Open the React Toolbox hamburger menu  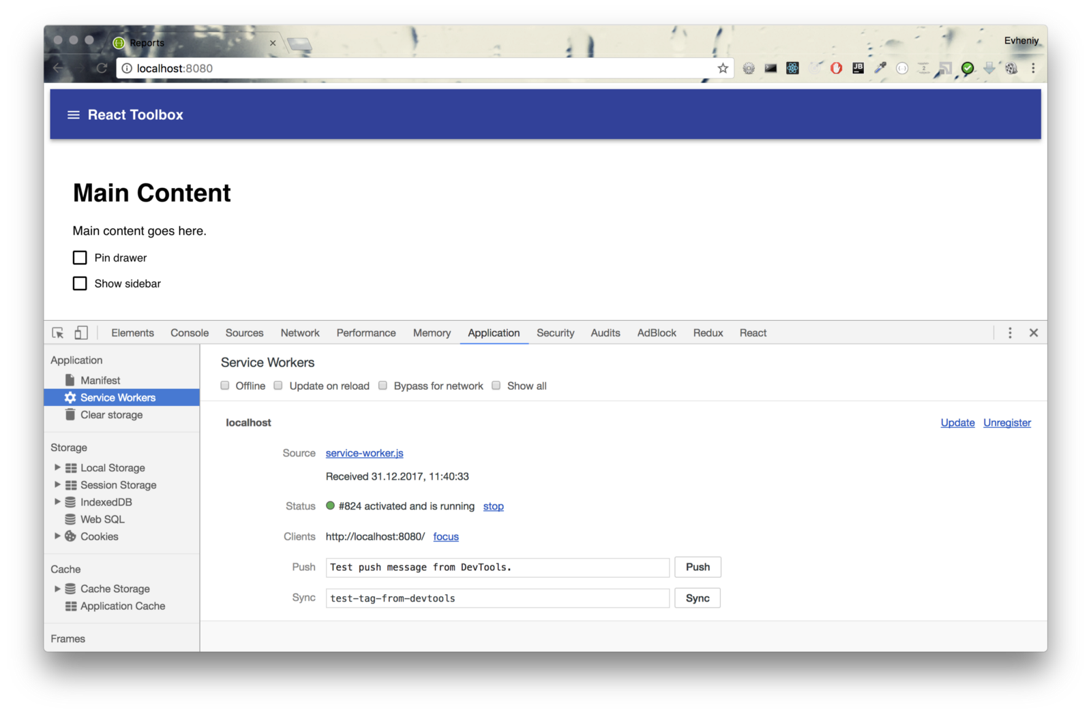pos(74,115)
